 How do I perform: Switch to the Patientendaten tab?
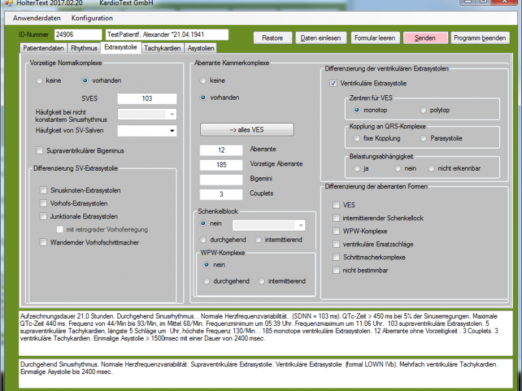[44, 48]
